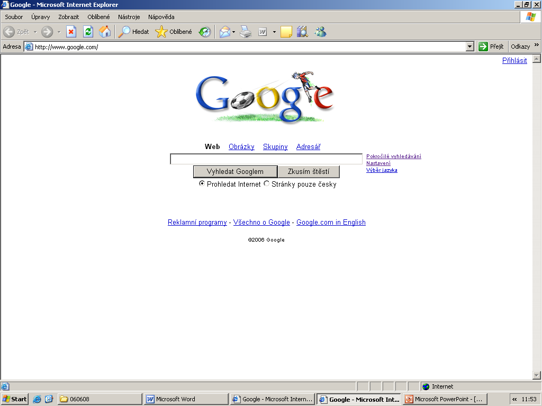
Task: Open the Forward button history dropdown arrow
Action: coord(59,32)
